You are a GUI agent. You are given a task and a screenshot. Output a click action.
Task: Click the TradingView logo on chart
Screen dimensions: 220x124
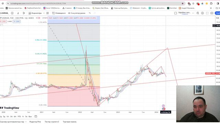coord(10,108)
